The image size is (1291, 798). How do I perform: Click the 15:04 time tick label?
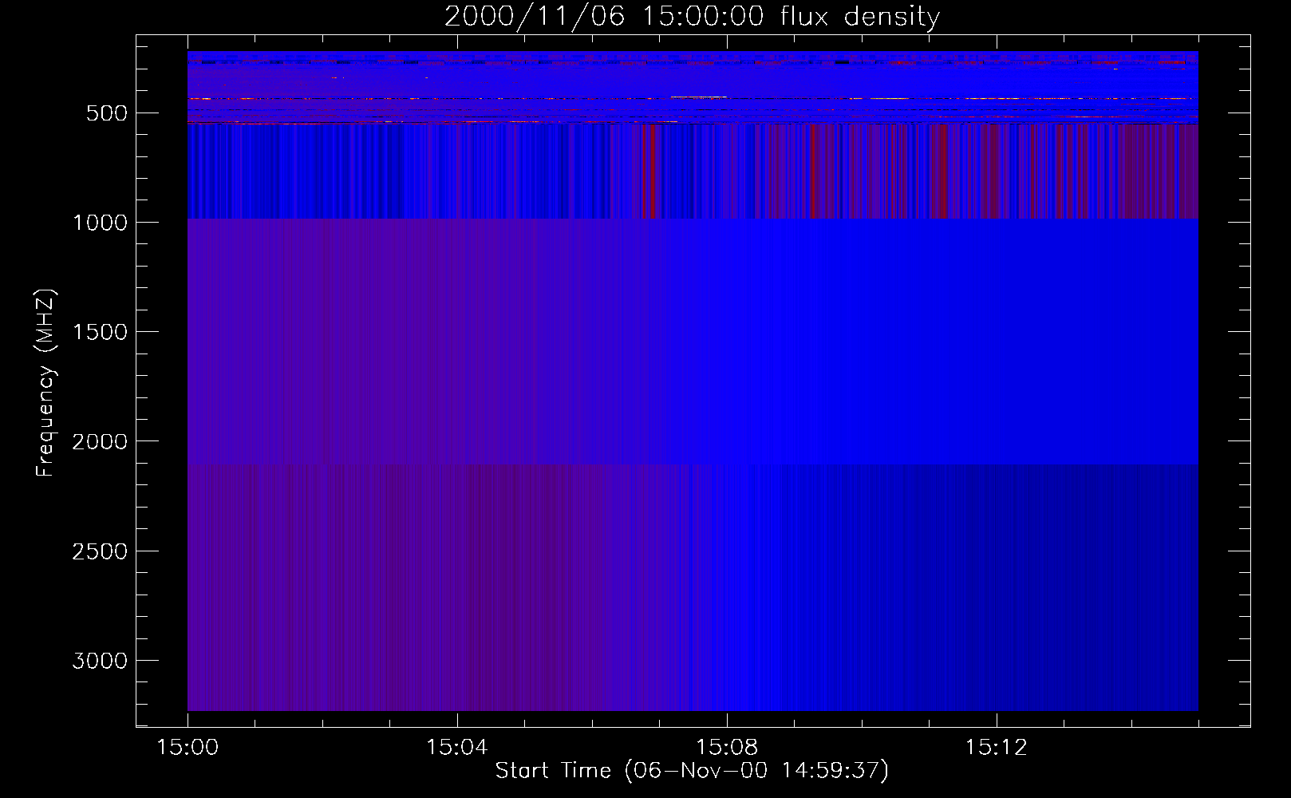[456, 748]
